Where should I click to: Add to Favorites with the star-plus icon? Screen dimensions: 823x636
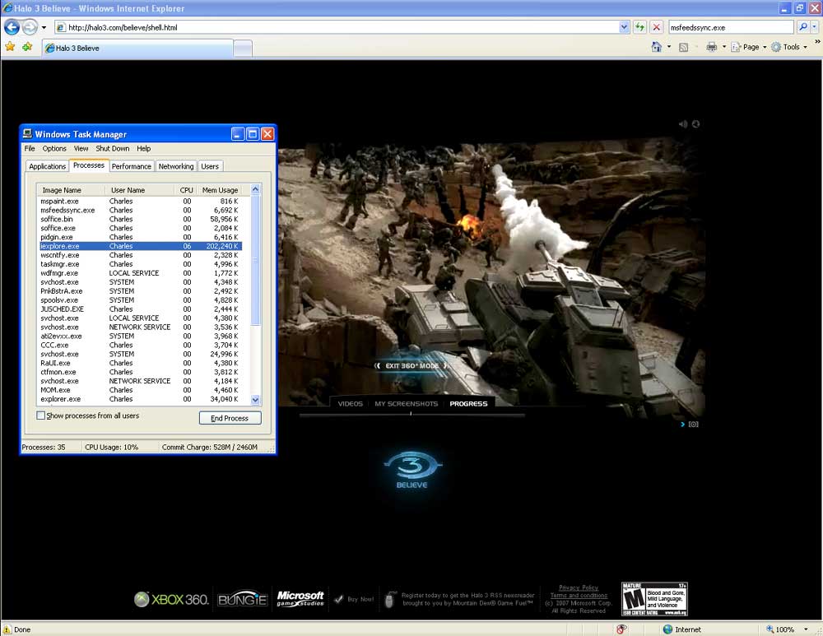pyautogui.click(x=27, y=47)
